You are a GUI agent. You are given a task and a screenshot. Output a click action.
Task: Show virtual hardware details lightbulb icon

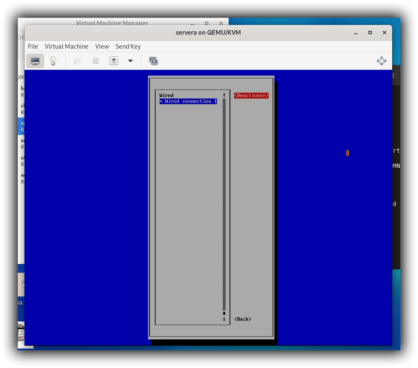(53, 61)
